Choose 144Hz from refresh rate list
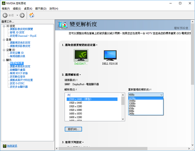 [x=146, y=101]
